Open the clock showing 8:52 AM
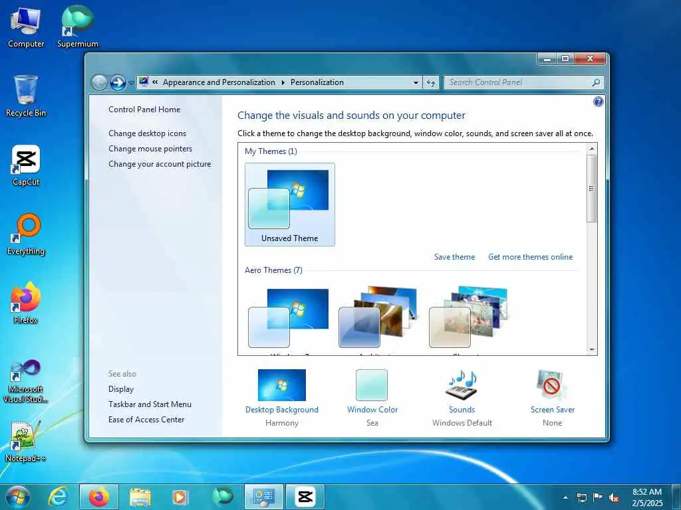 click(x=647, y=497)
